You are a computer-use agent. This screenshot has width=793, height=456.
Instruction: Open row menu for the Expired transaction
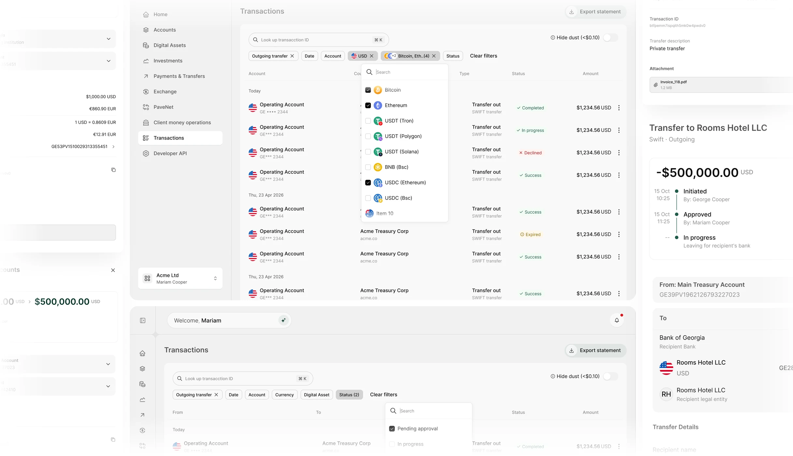pyautogui.click(x=619, y=235)
